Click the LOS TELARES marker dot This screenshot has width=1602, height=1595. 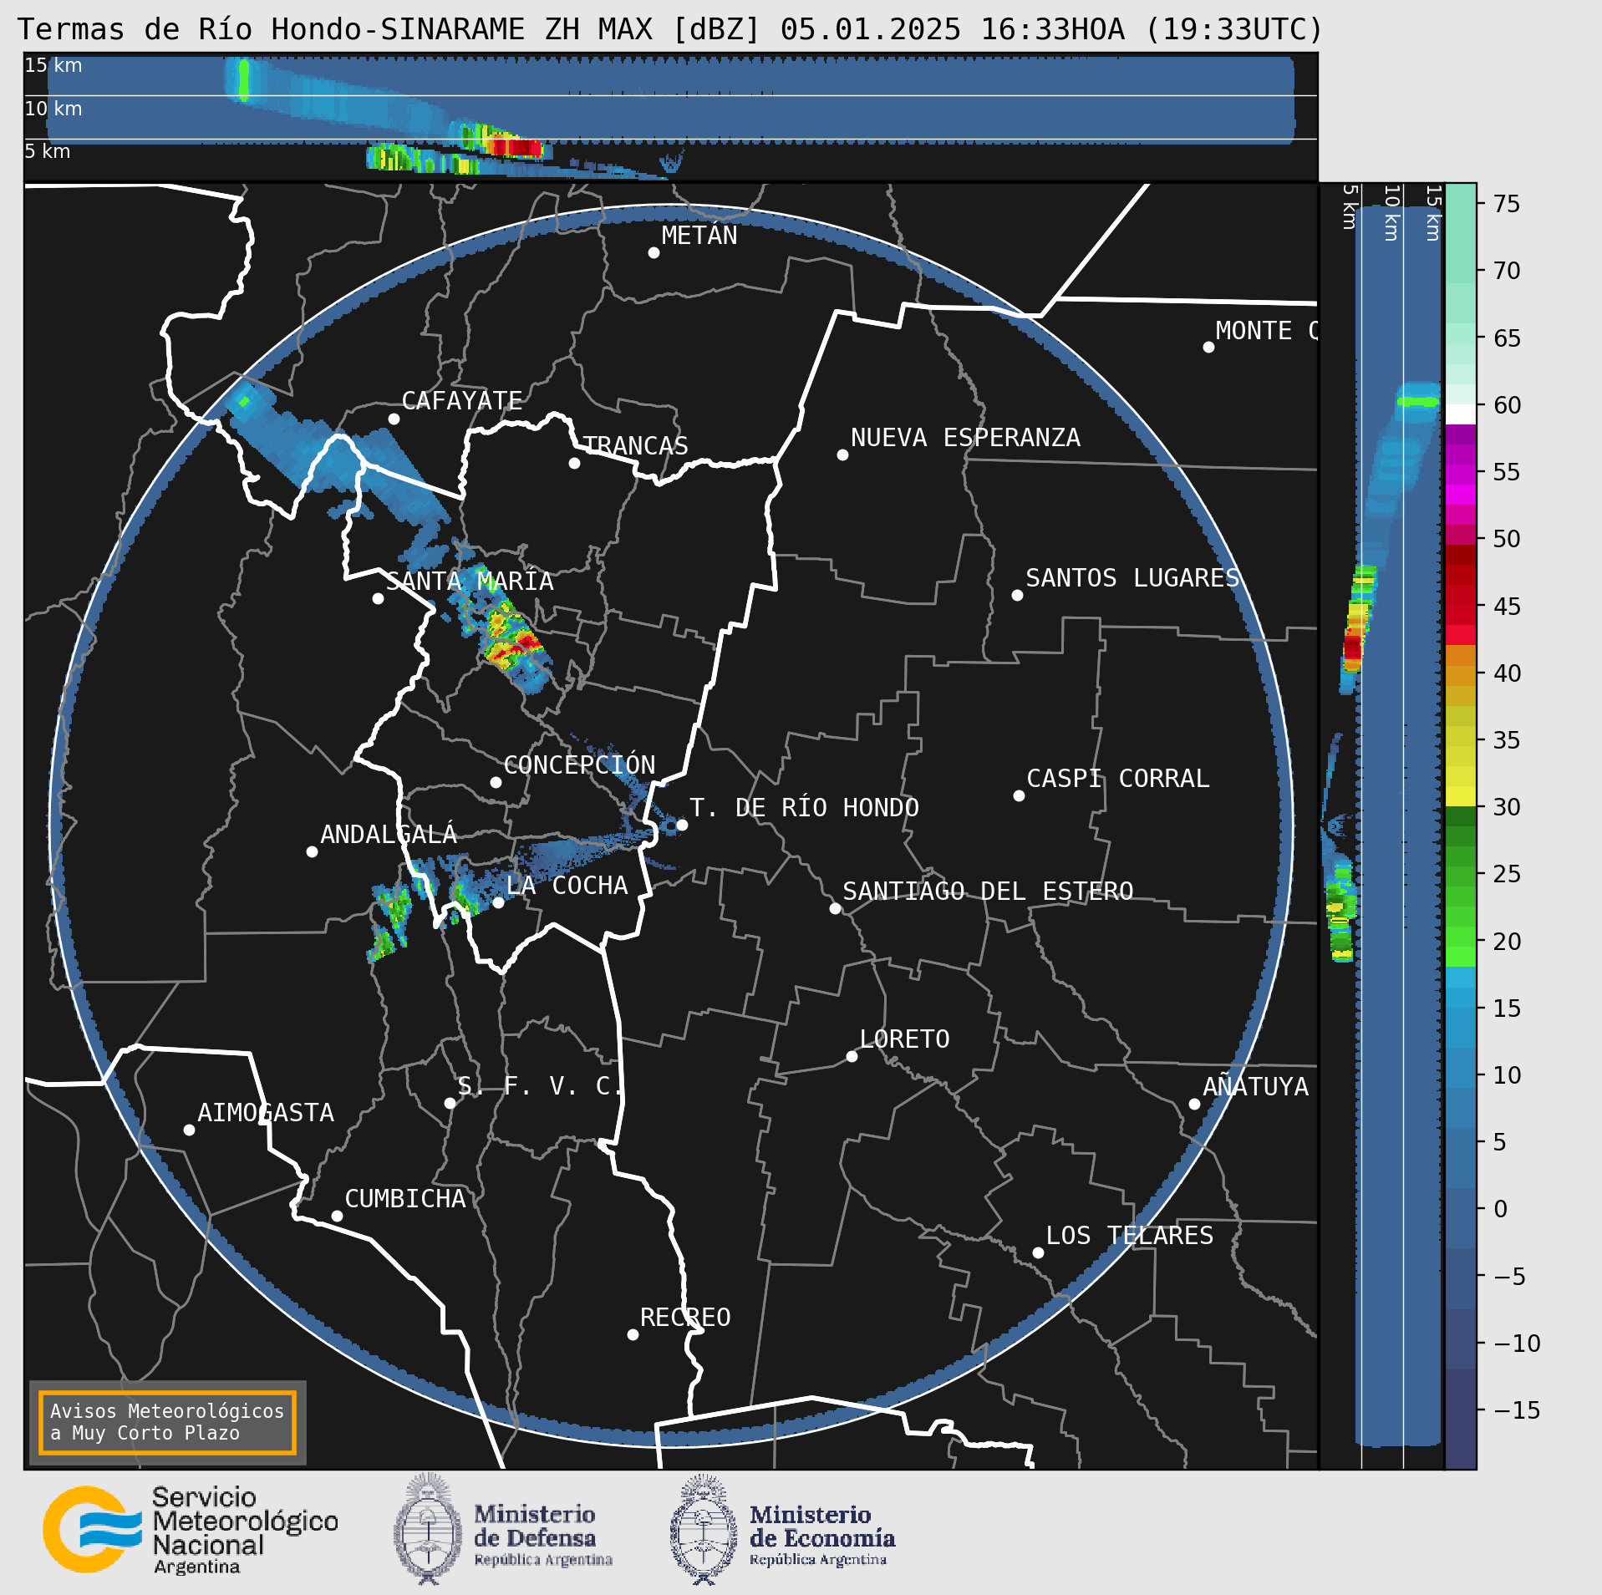[x=1038, y=1252]
